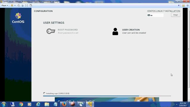
Task: Open Windows Explorer folder icon
Action: (47, 104)
